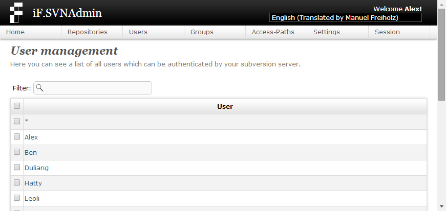
Task: Click the Ben user link
Action: (x=31, y=152)
